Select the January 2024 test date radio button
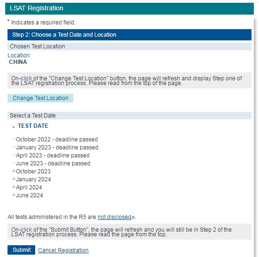Viewport: 259px width, 257px height. [x=14, y=179]
